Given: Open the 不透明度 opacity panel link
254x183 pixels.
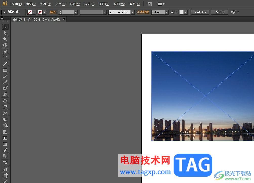Looking at the screenshot, I should point(143,12).
